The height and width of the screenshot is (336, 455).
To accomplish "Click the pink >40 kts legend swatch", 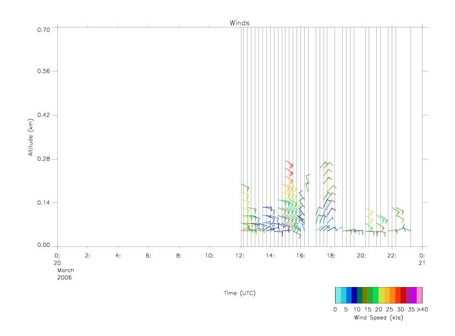I will point(419,295).
